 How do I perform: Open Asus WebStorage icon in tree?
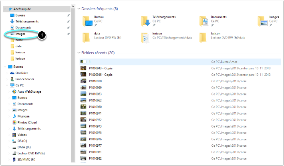(x=14, y=91)
